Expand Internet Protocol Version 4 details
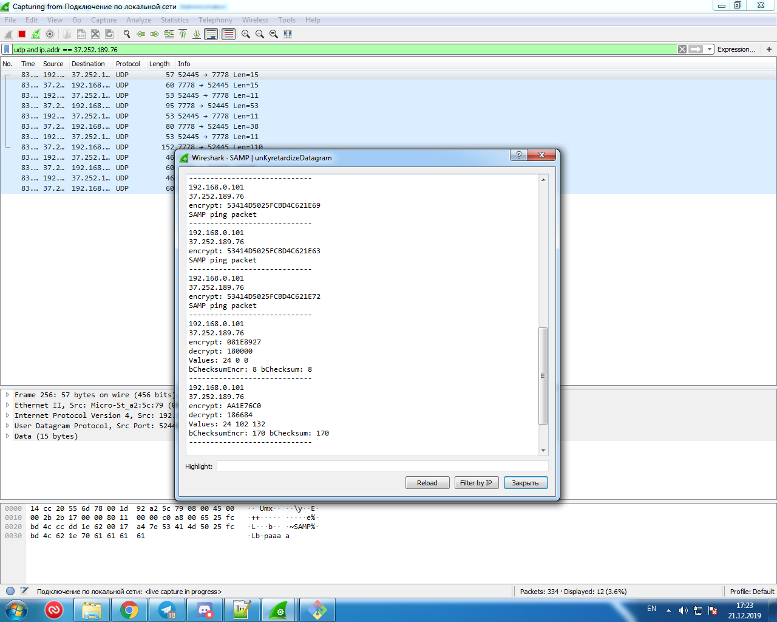The image size is (777, 622). (7, 415)
